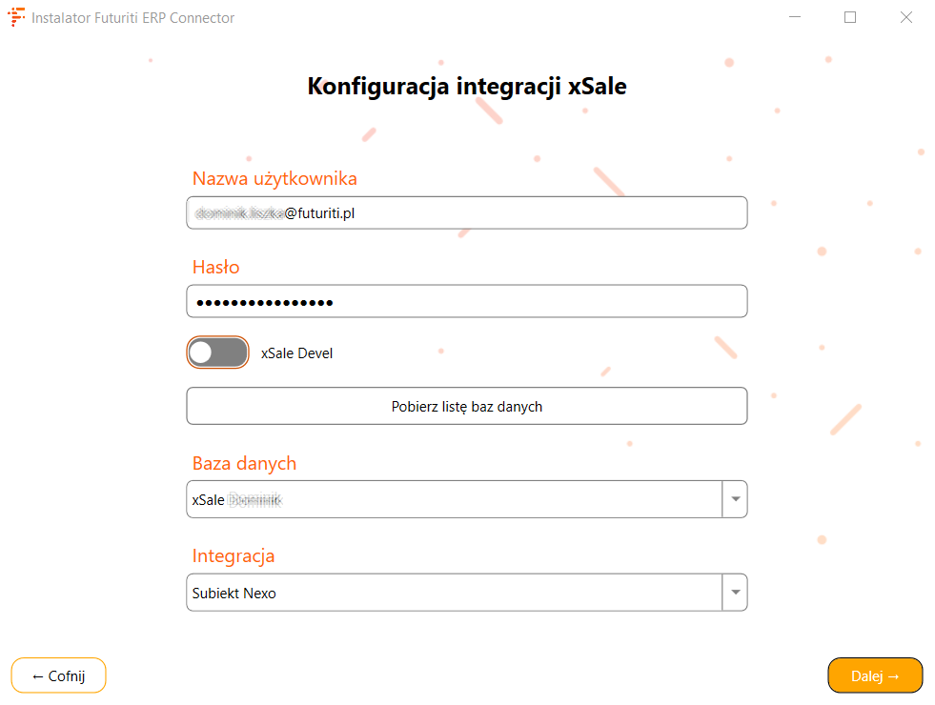935x705 pixels.
Task: Click the Nazwa użytkownika label
Action: [x=274, y=179]
